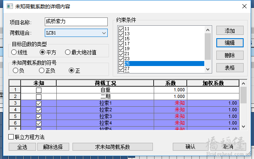Click the 未知 column header
The height and width of the screenshot is (159, 254).
tap(39, 83)
